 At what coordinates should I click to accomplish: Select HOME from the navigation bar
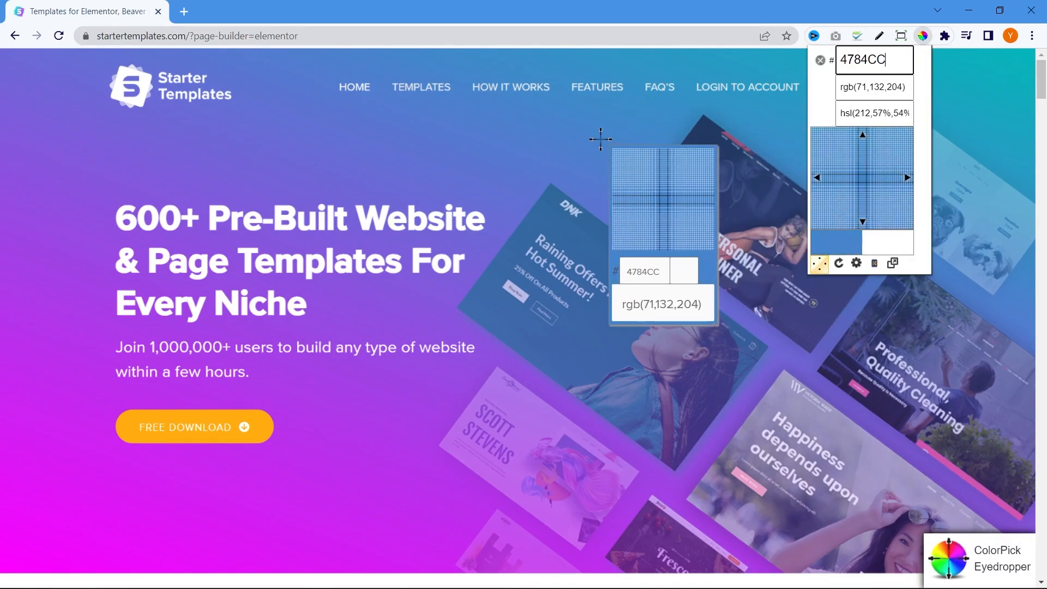click(354, 86)
